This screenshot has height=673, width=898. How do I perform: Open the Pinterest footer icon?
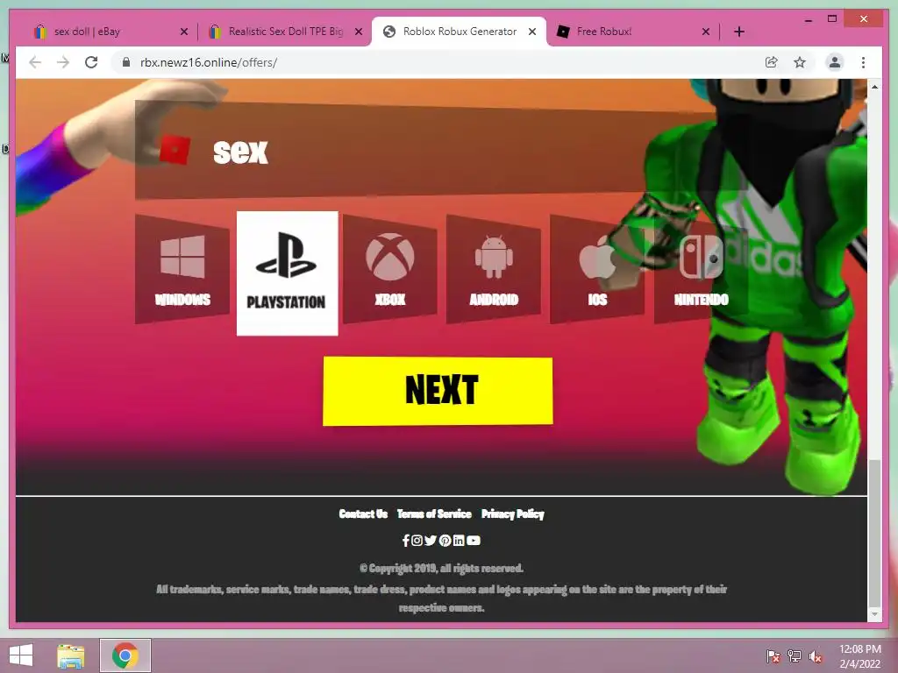[x=445, y=540]
